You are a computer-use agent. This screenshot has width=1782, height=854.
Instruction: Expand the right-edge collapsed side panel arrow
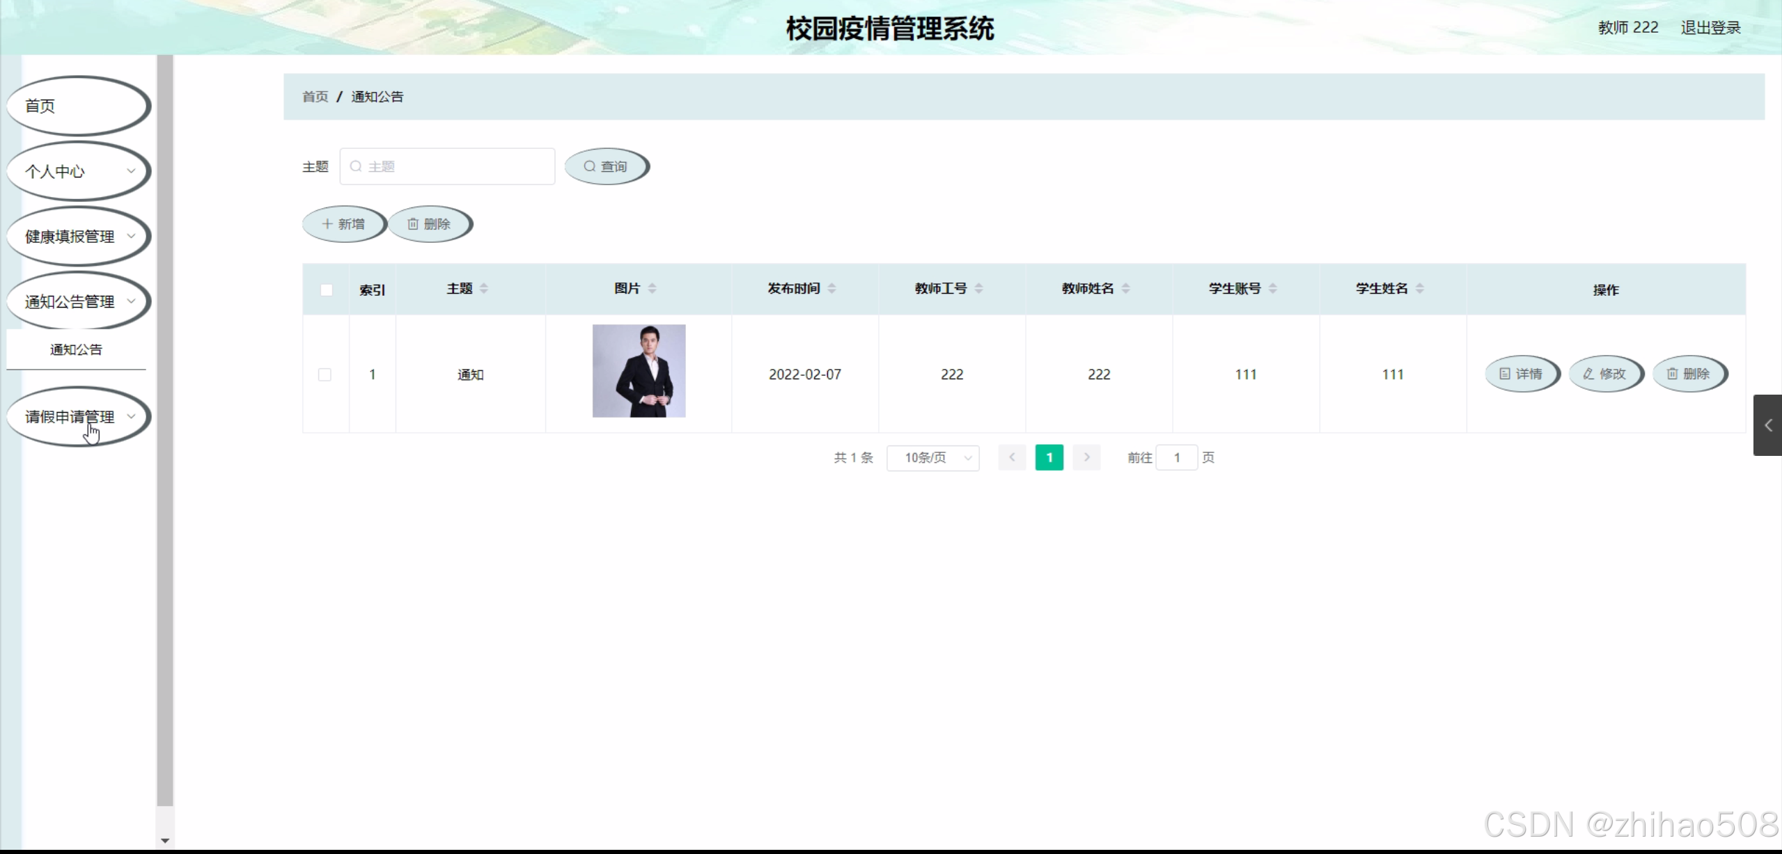1767,425
